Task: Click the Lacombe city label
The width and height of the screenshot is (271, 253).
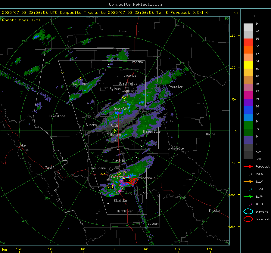Action: pos(130,76)
